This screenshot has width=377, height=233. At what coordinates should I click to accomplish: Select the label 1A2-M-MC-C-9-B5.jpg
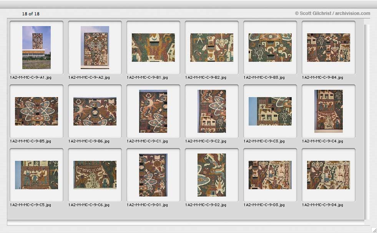tap(30, 141)
